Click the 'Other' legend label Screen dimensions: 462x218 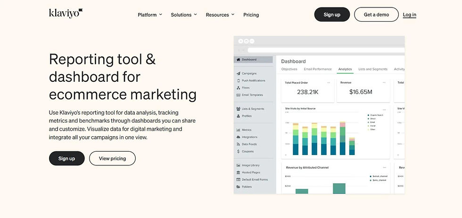tap(373, 129)
